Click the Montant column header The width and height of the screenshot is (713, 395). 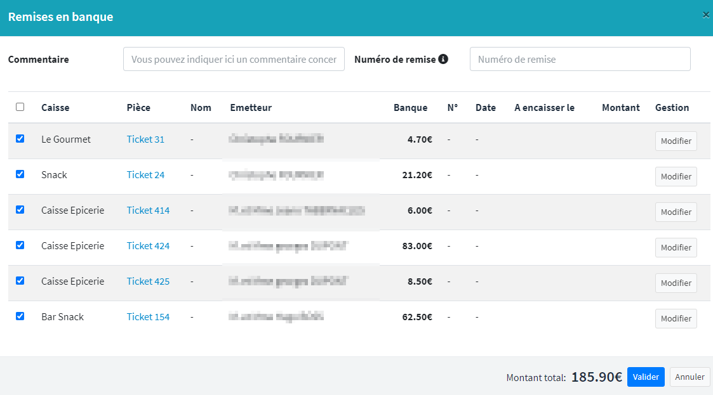click(x=620, y=108)
